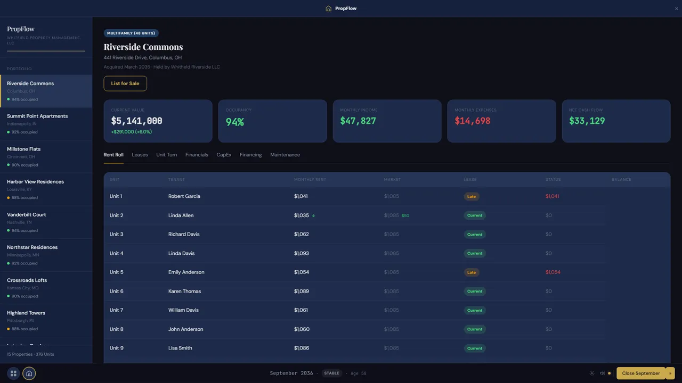Mute sound with the speaker icon
The width and height of the screenshot is (682, 383).
[603, 373]
